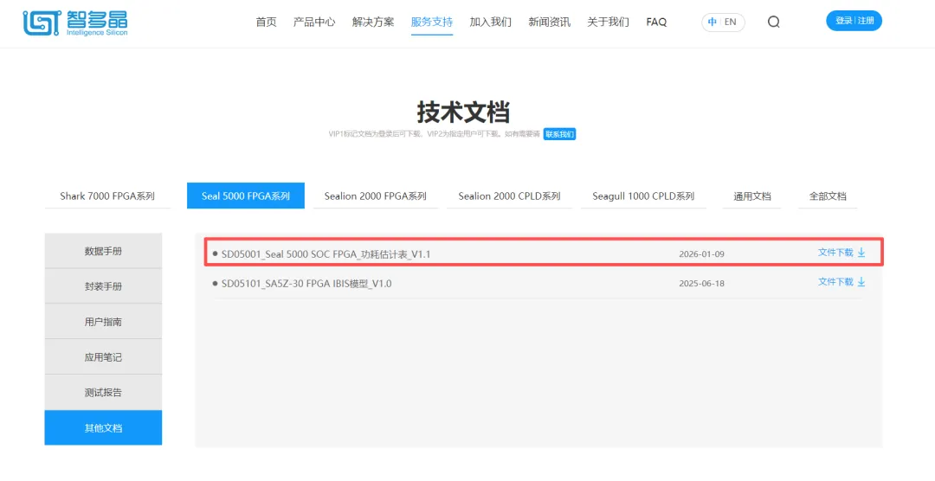Open 其他文档 sidebar category
Image resolution: width=935 pixels, height=481 pixels.
click(x=103, y=428)
